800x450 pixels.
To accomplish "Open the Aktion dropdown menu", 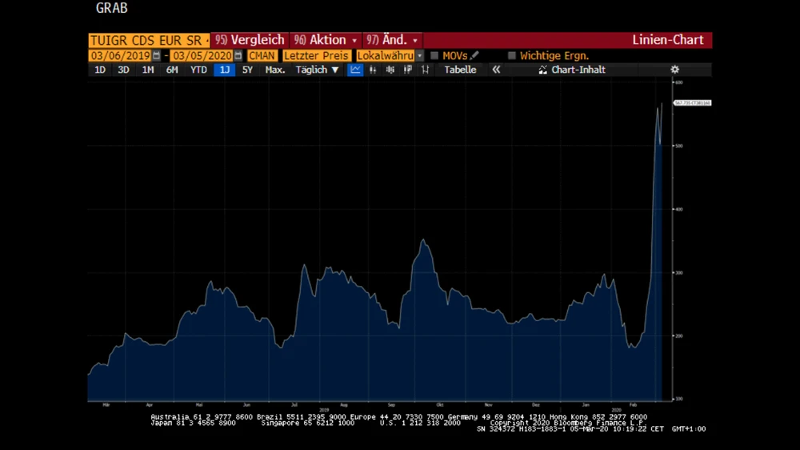I will pos(325,40).
